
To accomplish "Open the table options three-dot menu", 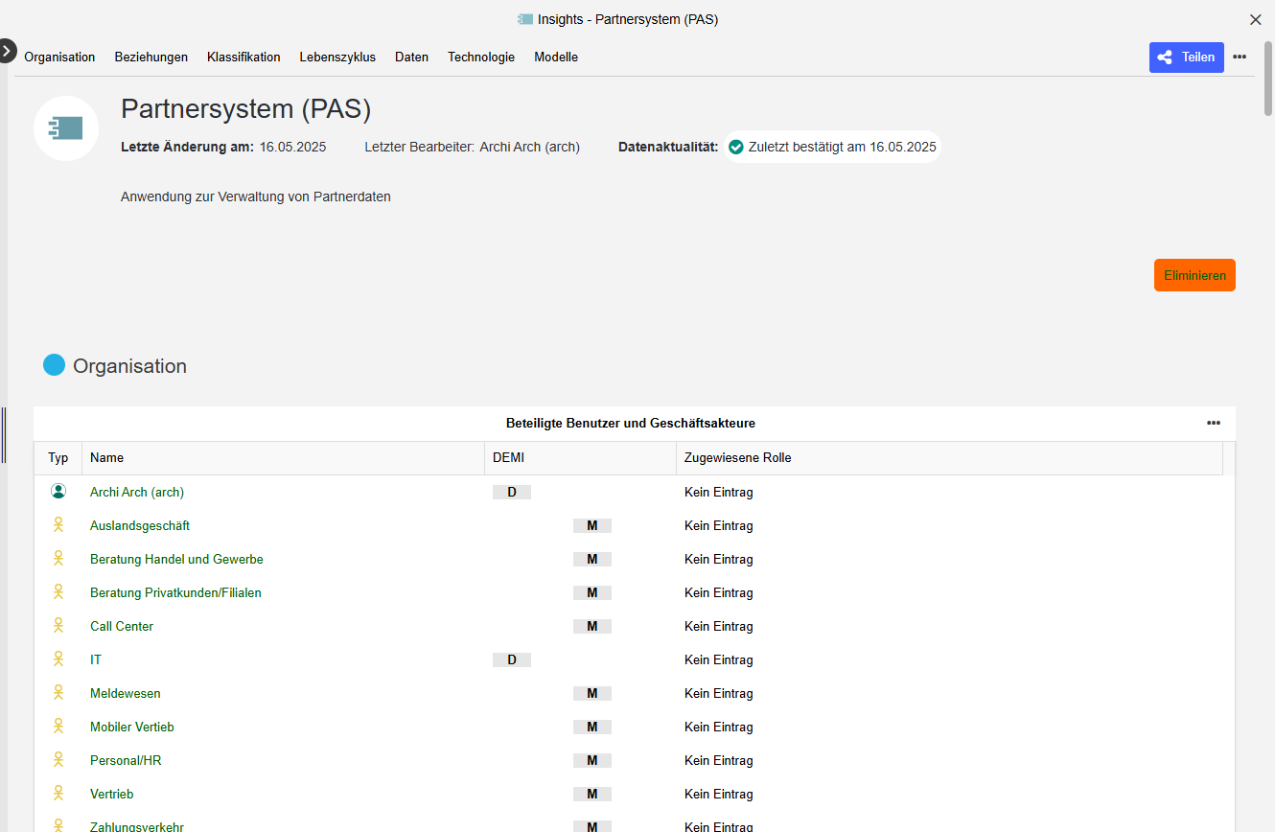I will tap(1214, 423).
